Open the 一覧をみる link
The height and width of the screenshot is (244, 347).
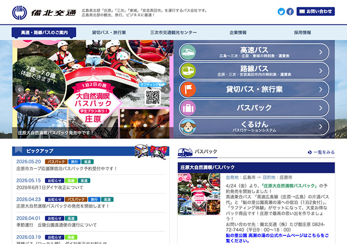(x=324, y=152)
